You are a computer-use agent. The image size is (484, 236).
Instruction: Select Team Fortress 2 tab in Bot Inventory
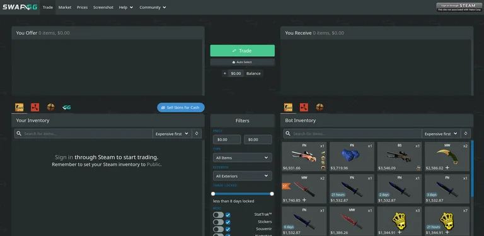click(320, 107)
